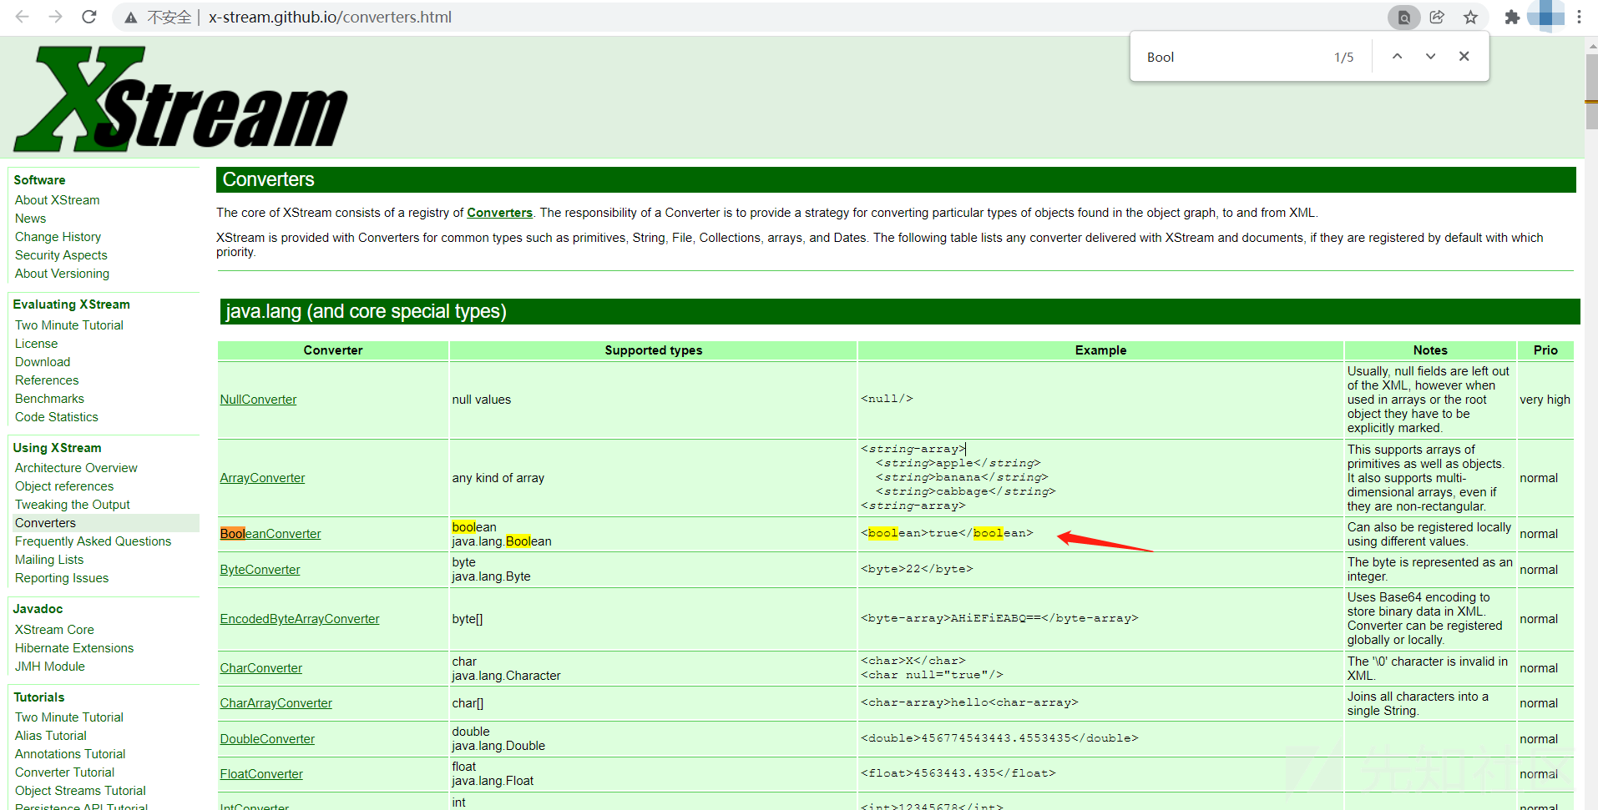Click the 'very high' priority cell
The height and width of the screenshot is (810, 1598).
point(1545,400)
